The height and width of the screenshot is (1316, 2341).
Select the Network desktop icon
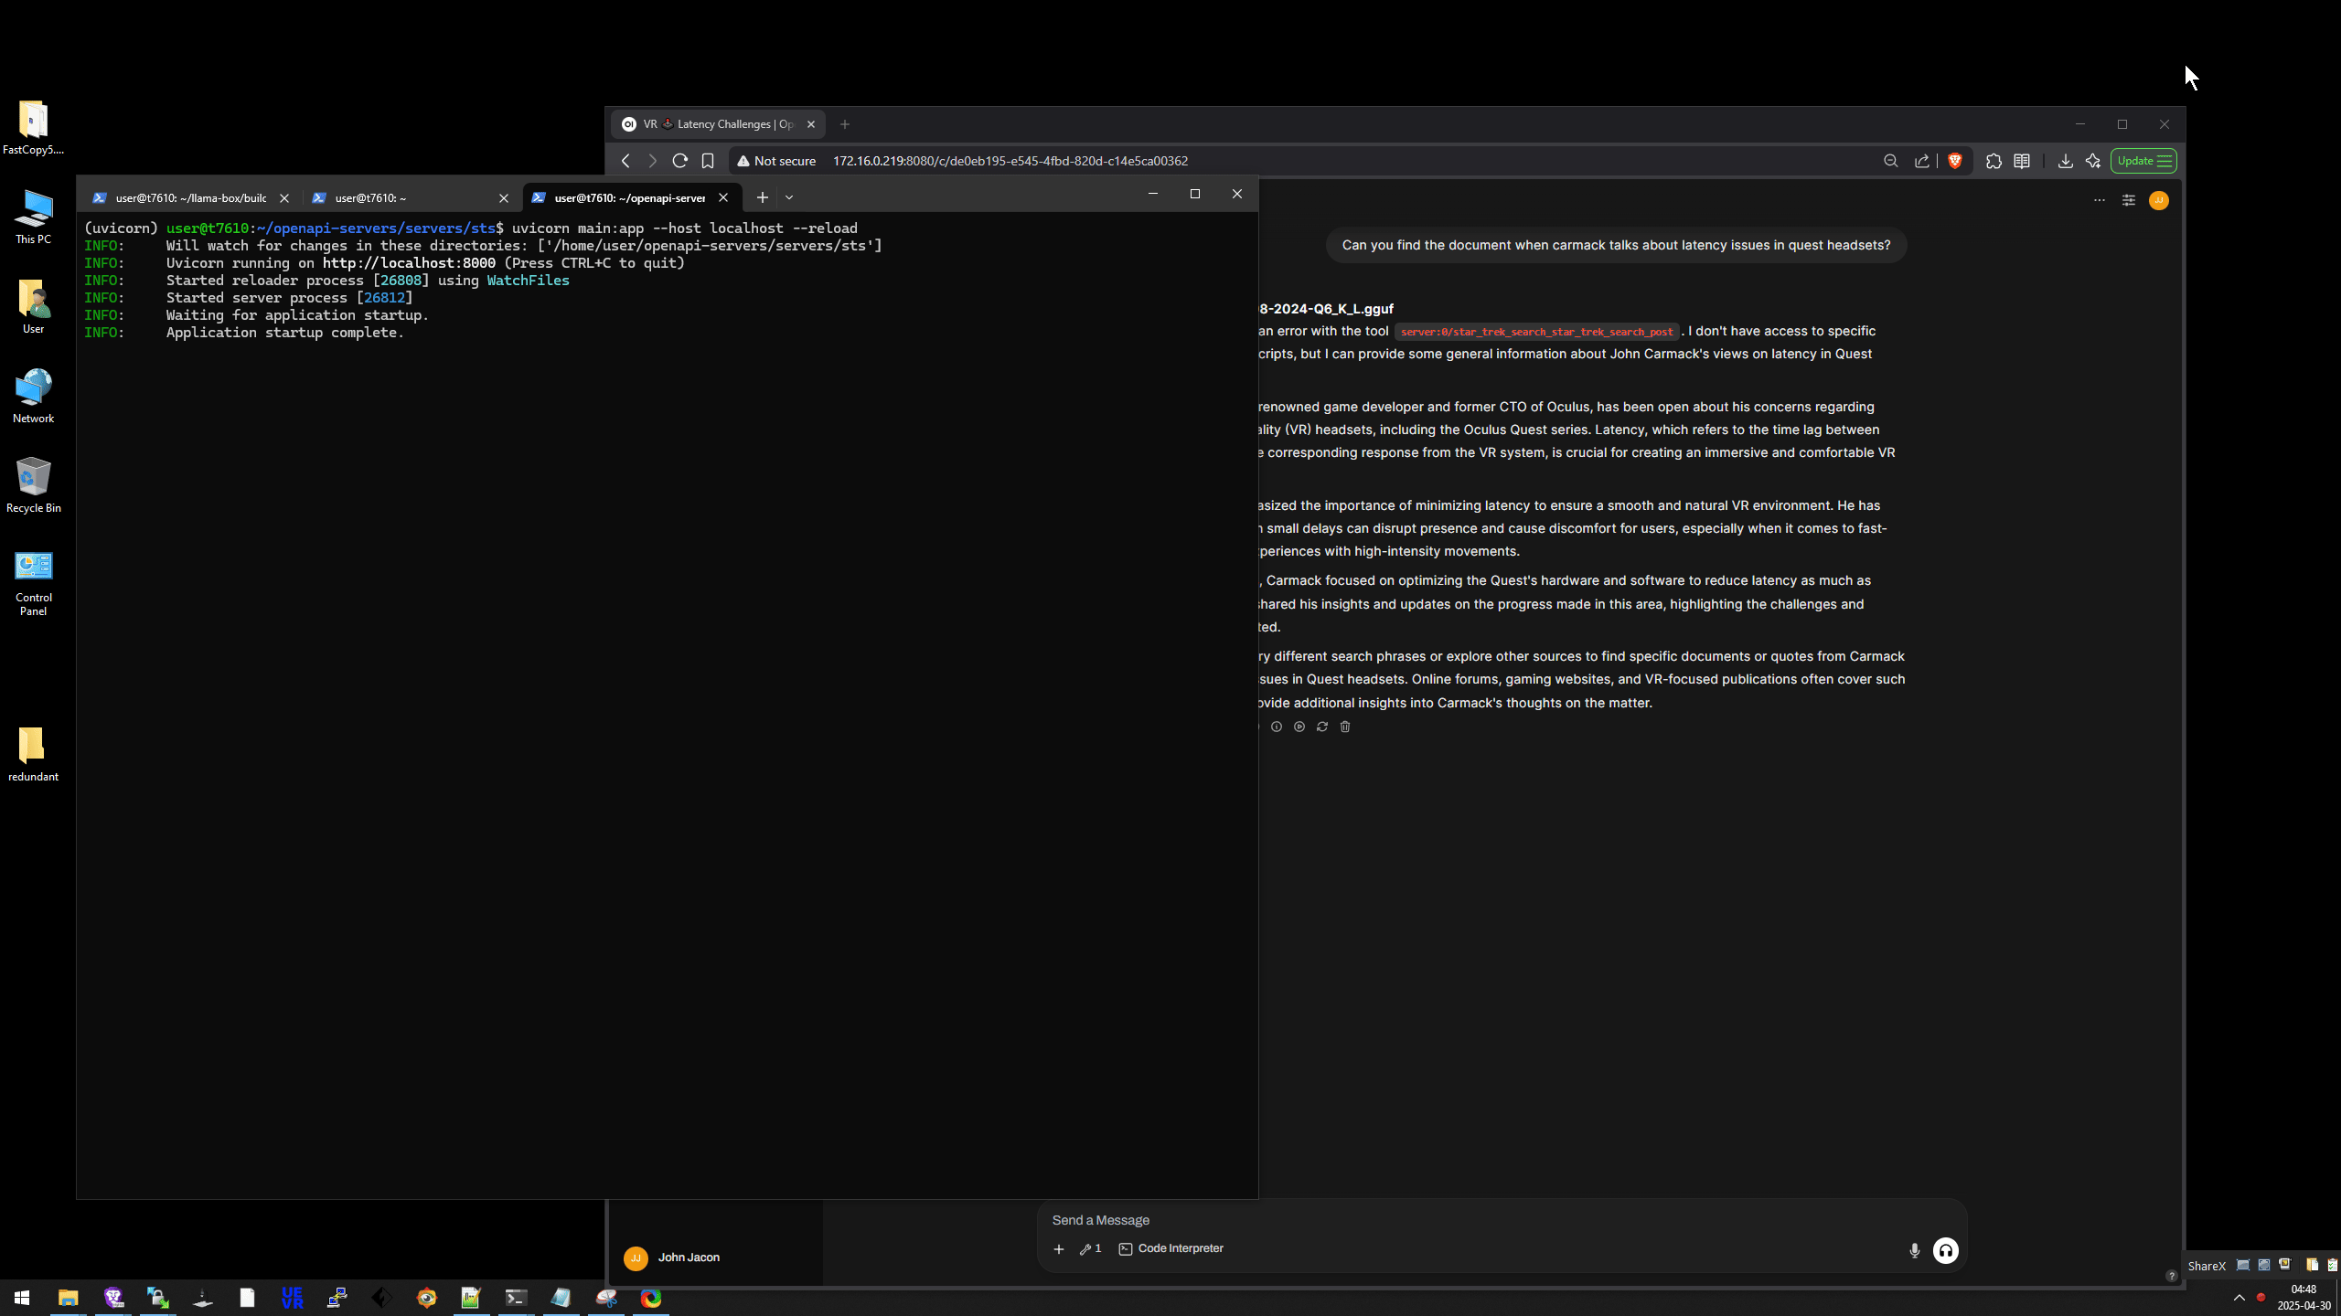(x=33, y=397)
